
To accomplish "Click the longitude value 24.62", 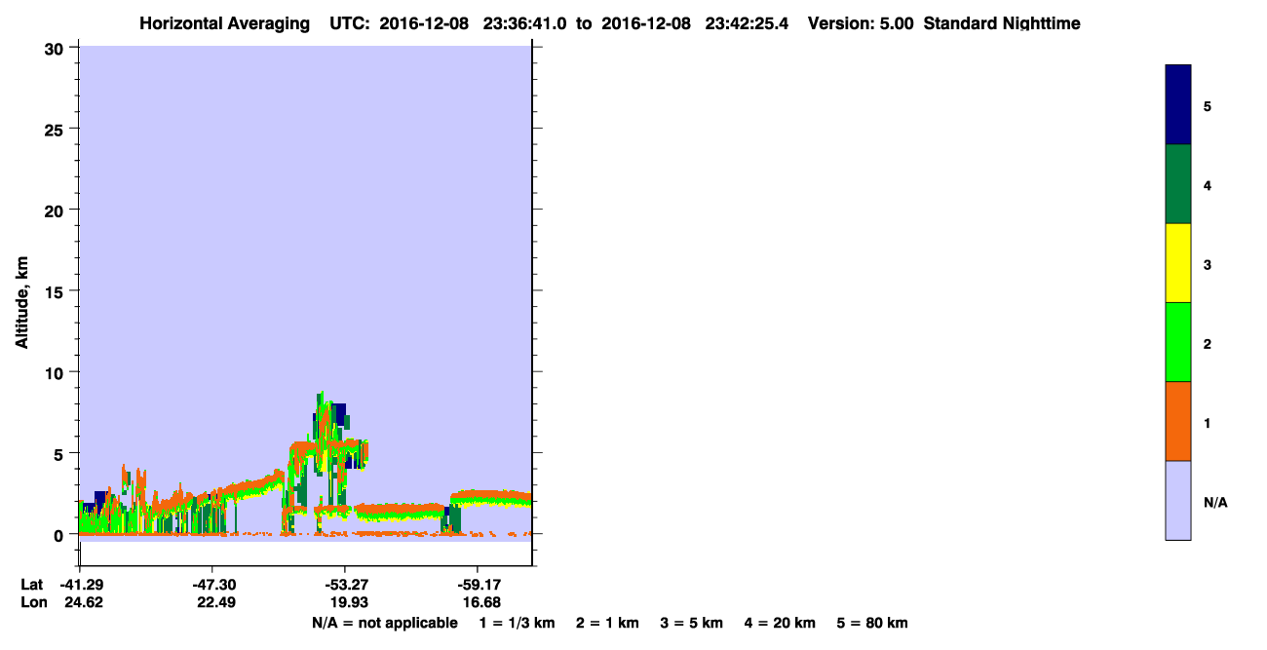I will coord(83,602).
